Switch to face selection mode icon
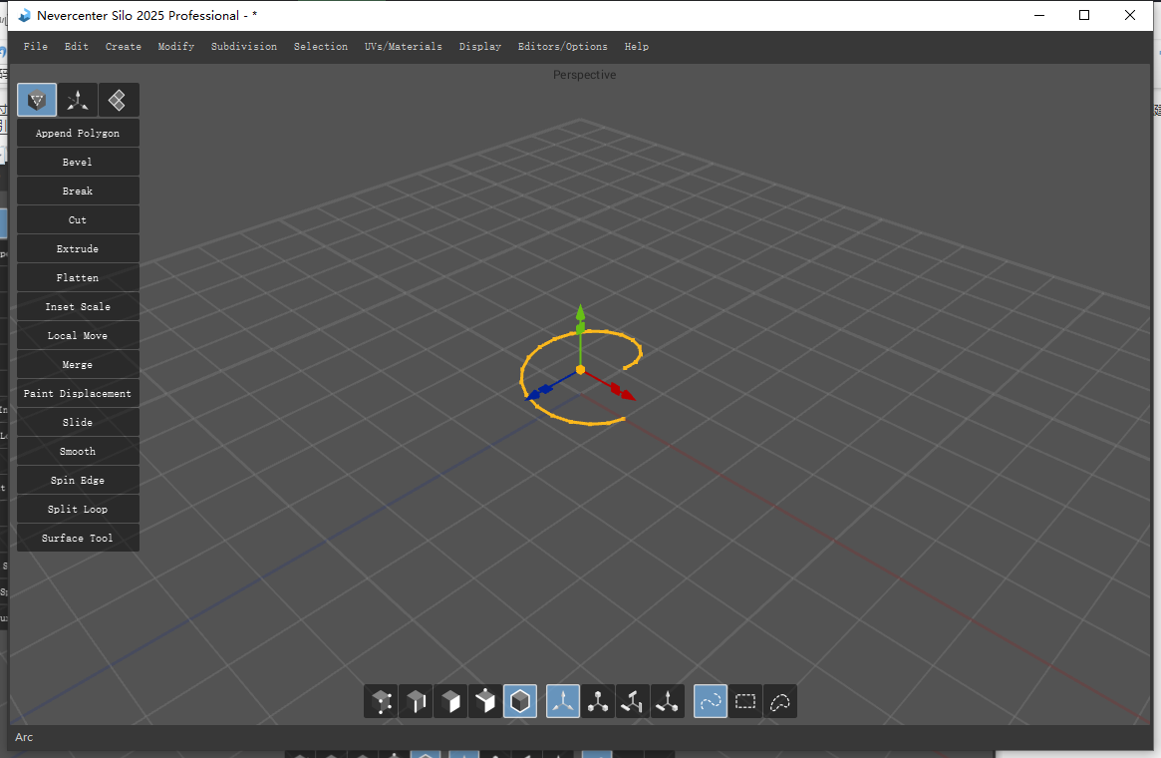Image resolution: width=1161 pixels, height=758 pixels. (450, 702)
